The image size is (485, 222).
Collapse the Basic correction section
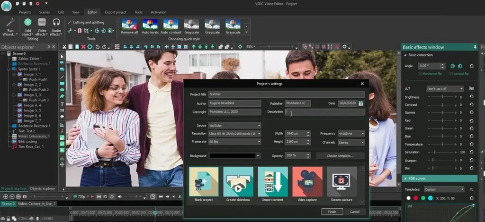point(405,55)
